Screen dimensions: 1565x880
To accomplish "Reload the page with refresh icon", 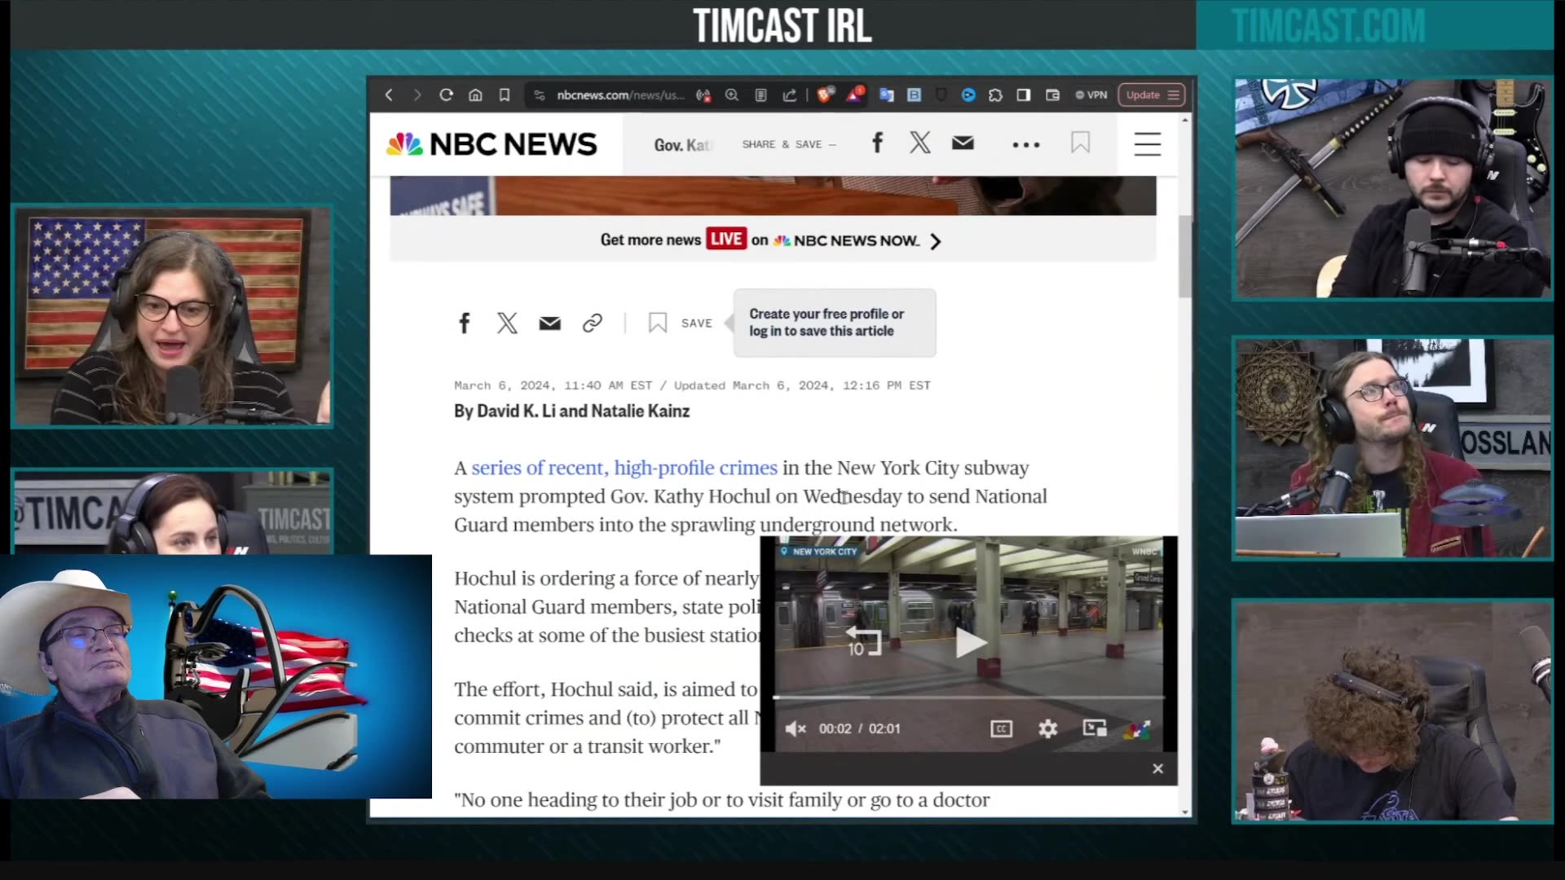I will [446, 95].
